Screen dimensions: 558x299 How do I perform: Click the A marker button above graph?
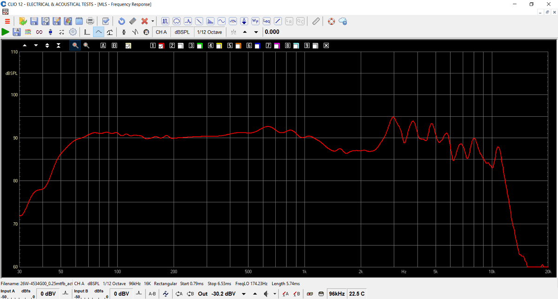click(103, 46)
